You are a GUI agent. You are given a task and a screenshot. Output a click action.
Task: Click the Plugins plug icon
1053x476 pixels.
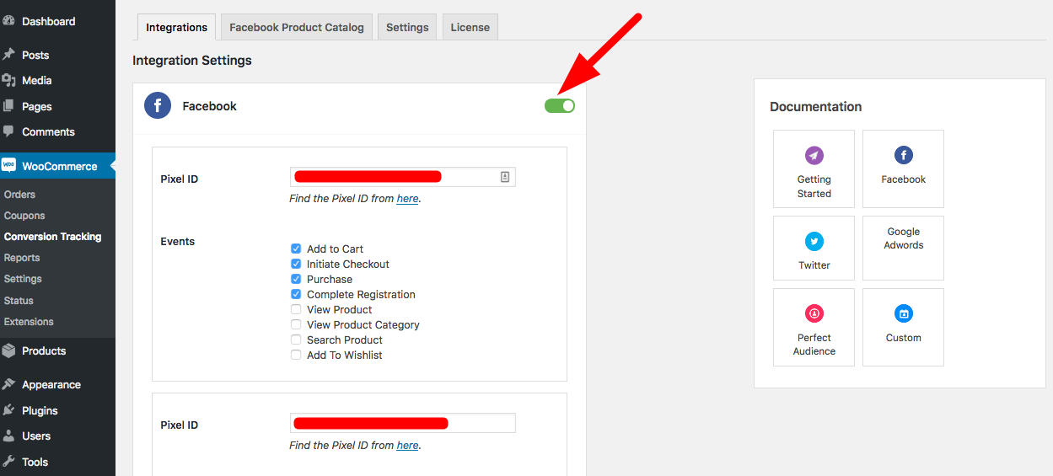[8, 410]
